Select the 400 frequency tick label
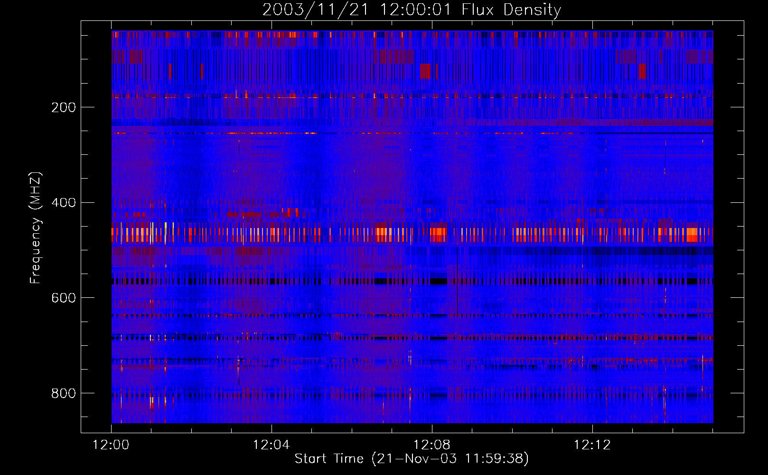The image size is (768, 475). coord(64,203)
